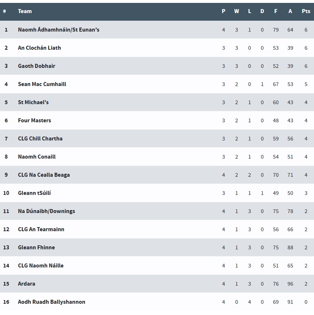Open the St Michael's team row
This screenshot has height=315, width=314.
coord(157,102)
